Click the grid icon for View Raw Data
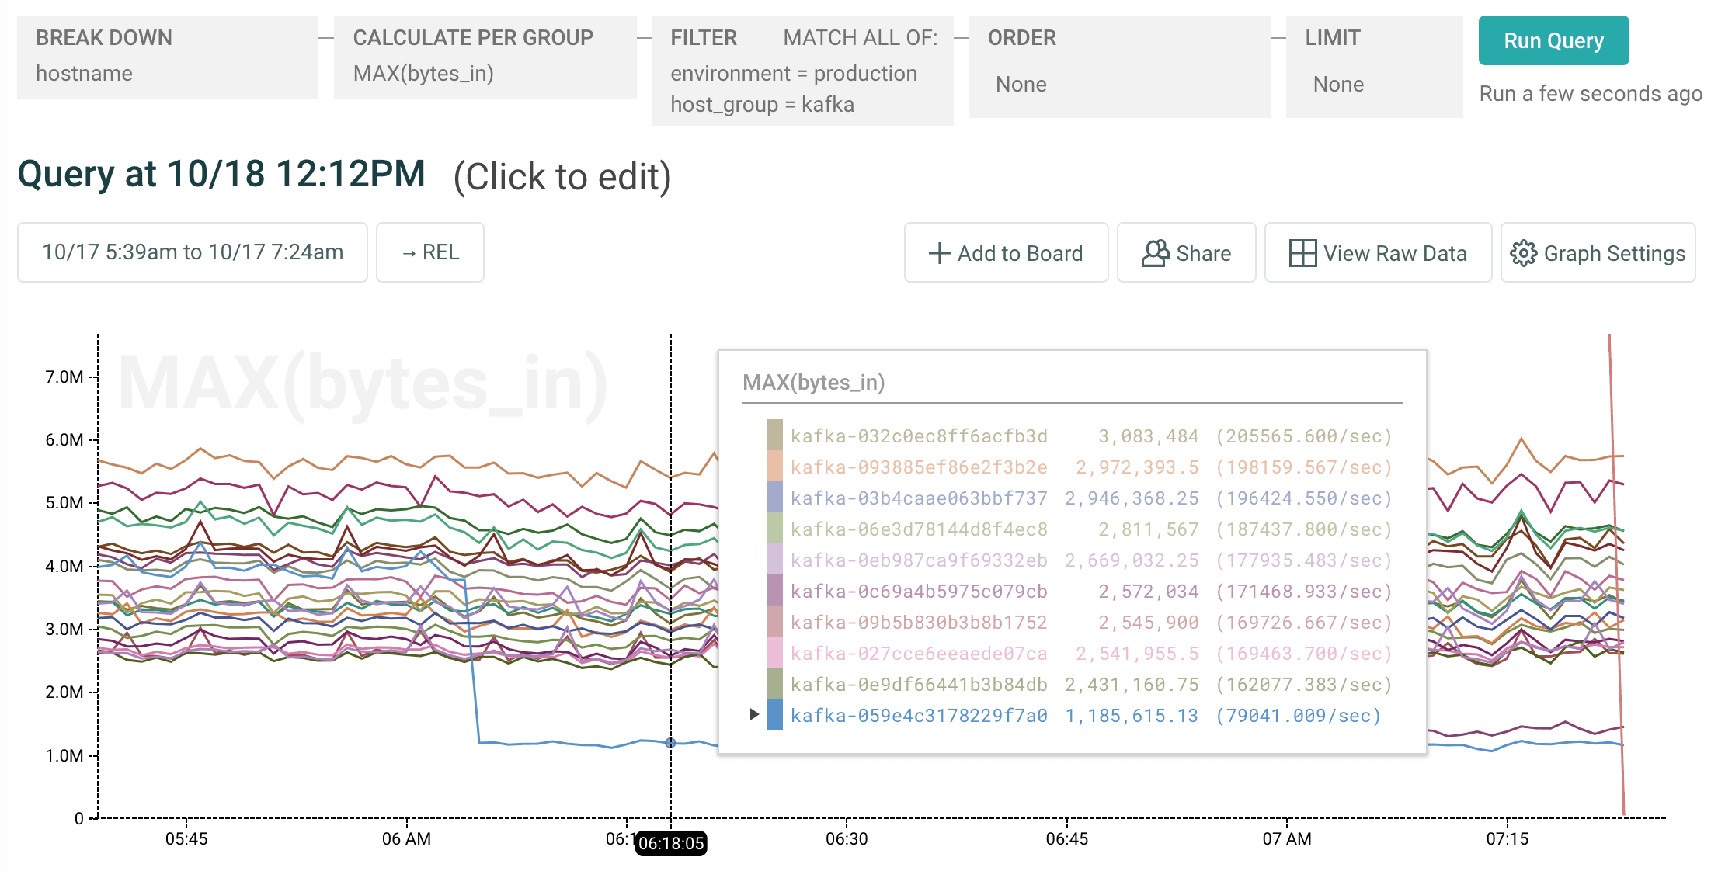This screenshot has height=871, width=1718. 1302,253
